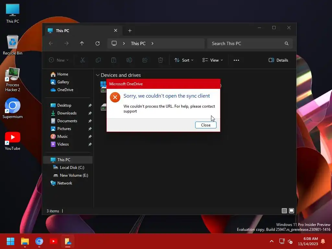332x249 pixels.
Task: Click the Rename icon in toolbar
Action: (129, 60)
